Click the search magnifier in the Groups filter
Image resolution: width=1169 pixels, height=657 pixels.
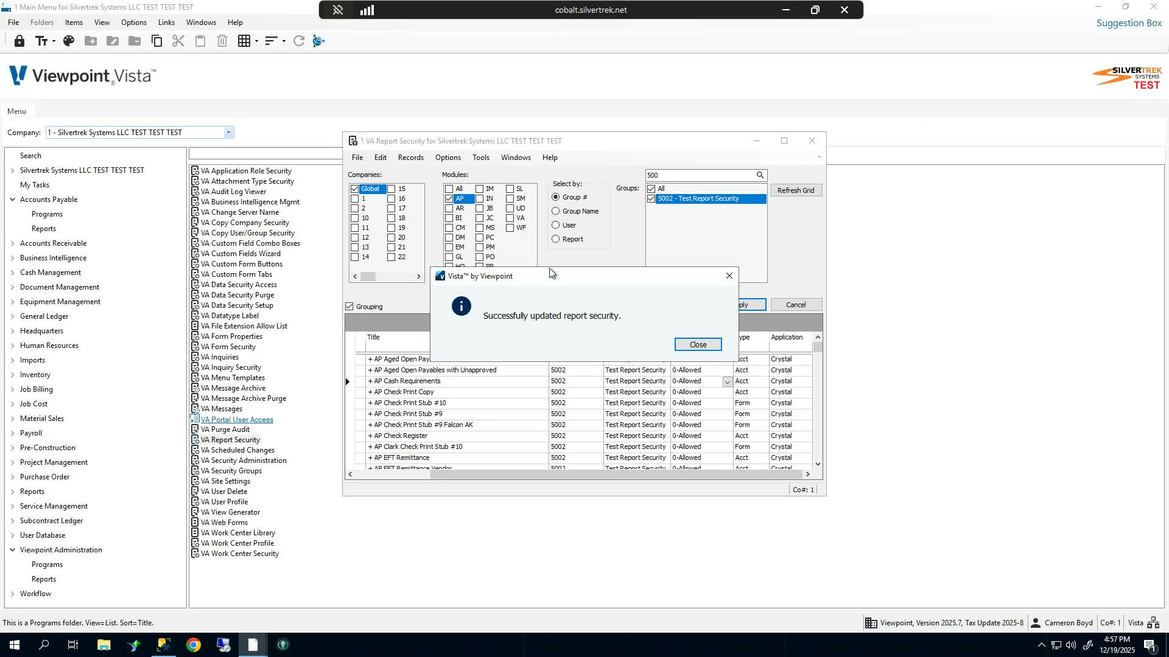pyautogui.click(x=760, y=175)
